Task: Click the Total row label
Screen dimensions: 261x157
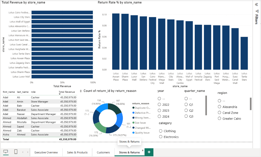Action: tap(6, 139)
